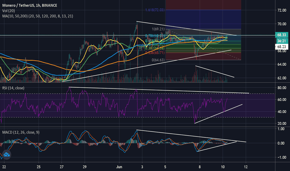Click the RSI axis value 20.00
The height and width of the screenshot is (171, 290).
(x=282, y=123)
